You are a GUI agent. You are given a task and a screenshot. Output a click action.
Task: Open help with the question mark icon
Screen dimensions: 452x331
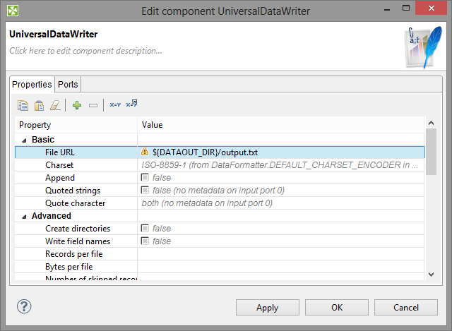point(23,307)
